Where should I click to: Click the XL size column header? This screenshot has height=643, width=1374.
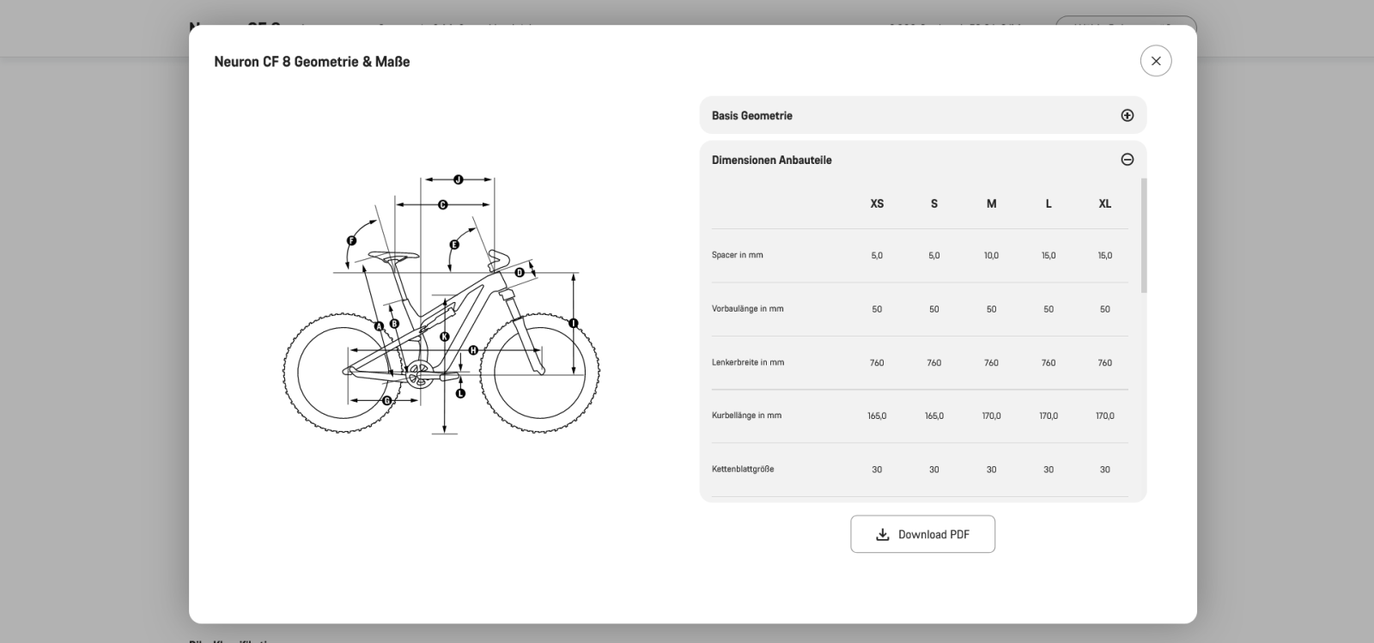click(1104, 204)
